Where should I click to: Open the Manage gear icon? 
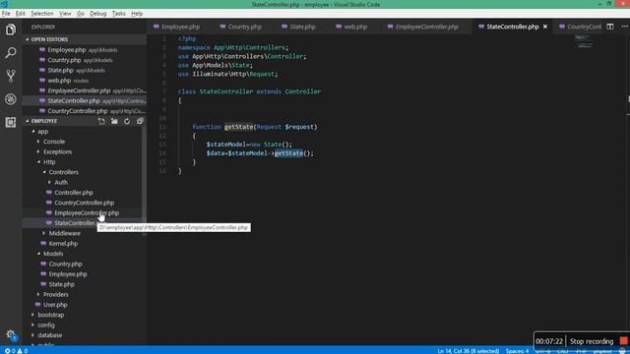pyautogui.click(x=11, y=334)
